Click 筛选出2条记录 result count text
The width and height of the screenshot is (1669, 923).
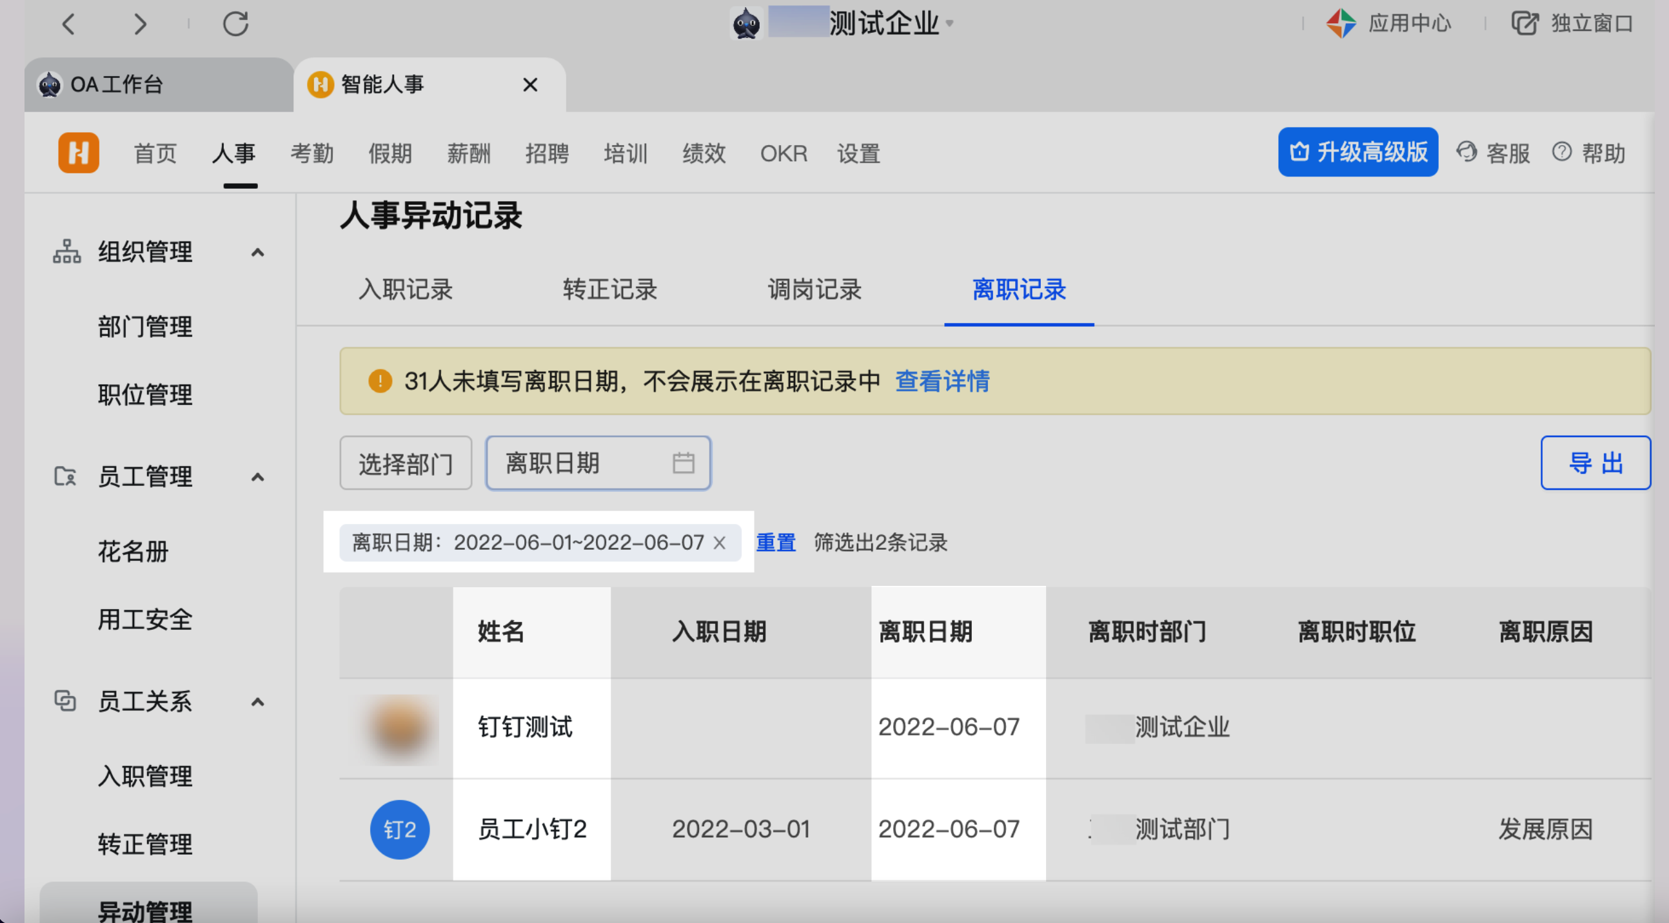(880, 542)
